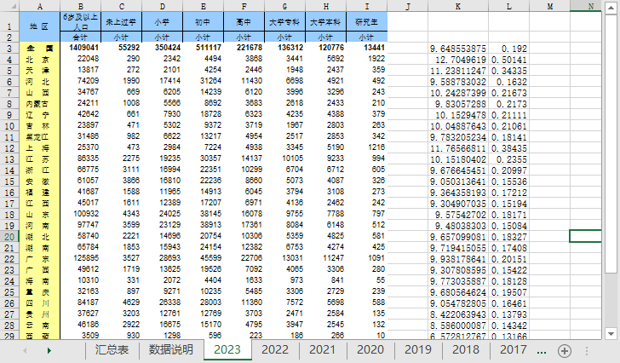Click cell with value 11.76566811
This screenshot has height=363, width=620.
click(458, 148)
